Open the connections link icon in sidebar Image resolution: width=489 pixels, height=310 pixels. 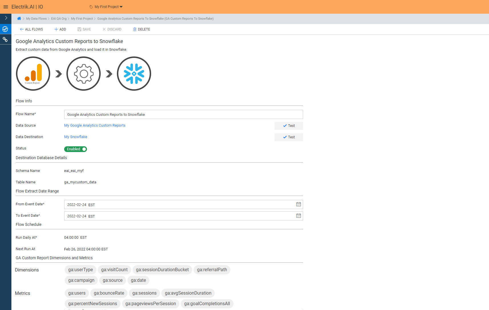point(6,39)
